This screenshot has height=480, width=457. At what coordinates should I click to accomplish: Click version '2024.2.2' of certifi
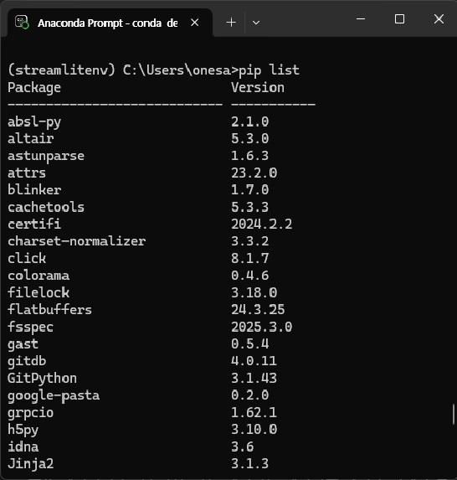coord(261,224)
